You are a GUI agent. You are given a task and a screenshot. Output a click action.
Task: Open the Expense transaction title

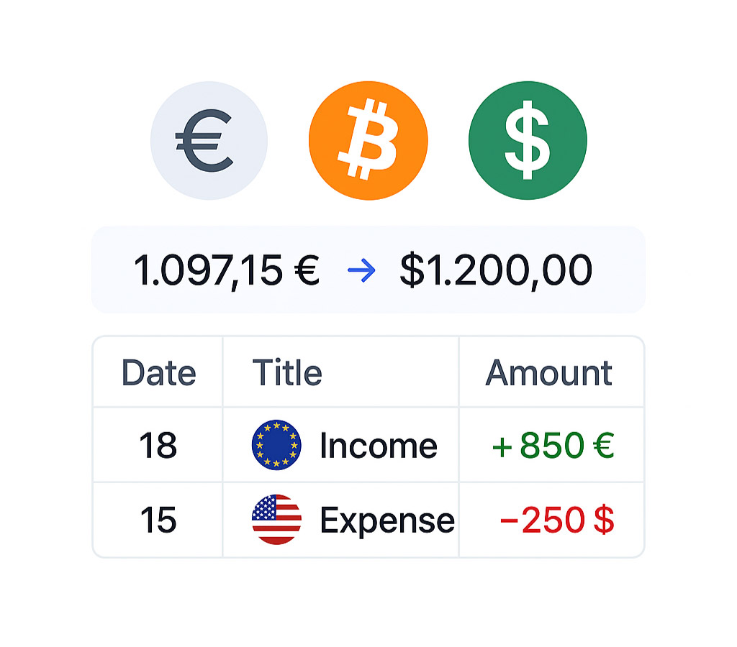click(x=387, y=520)
